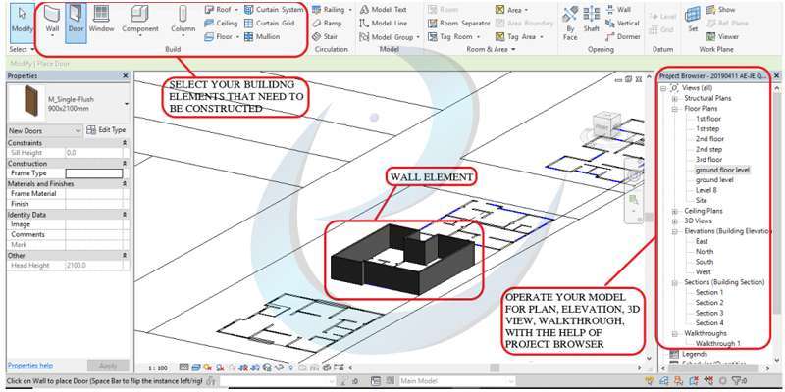Click the Edit Type button
The image size is (785, 392).
click(x=106, y=130)
